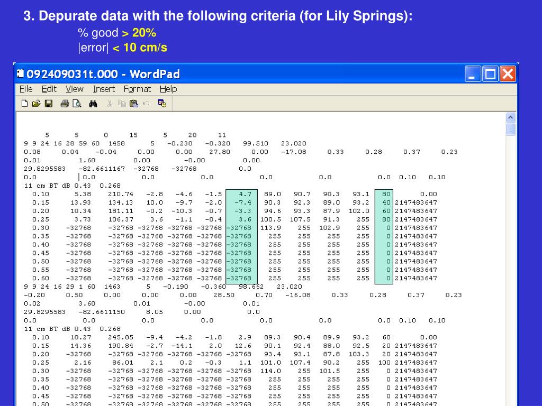
Task: Click the value 134.13
Action: (121, 202)
